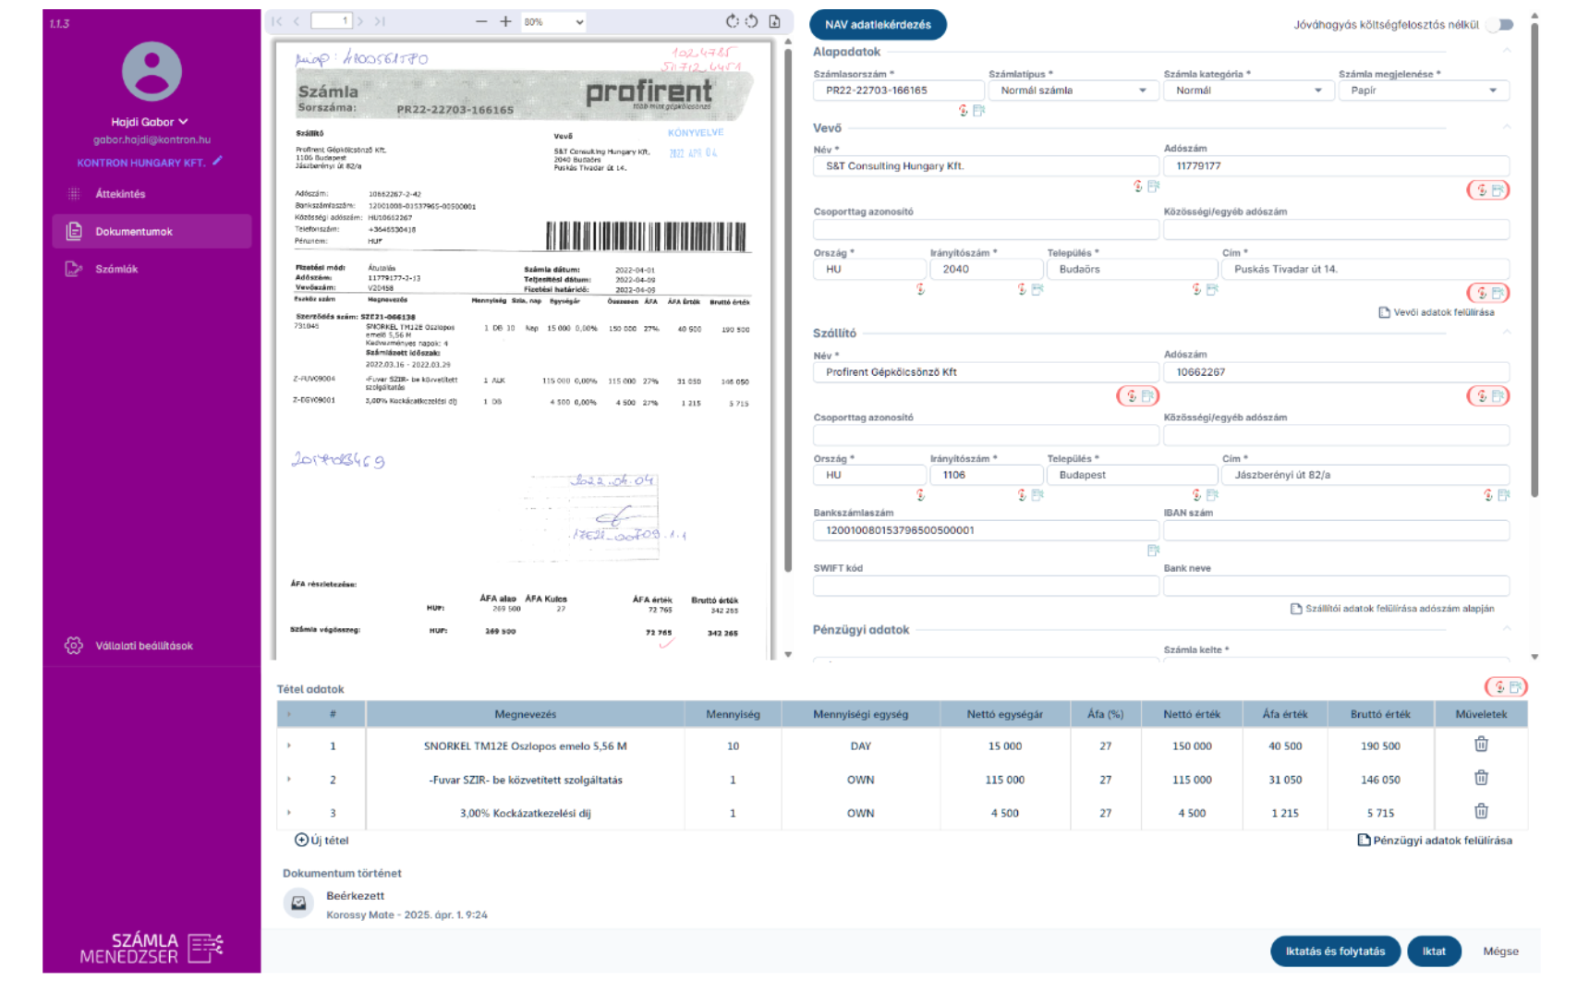
Task: Open the Számlatípus dropdown
Action: 1073,91
